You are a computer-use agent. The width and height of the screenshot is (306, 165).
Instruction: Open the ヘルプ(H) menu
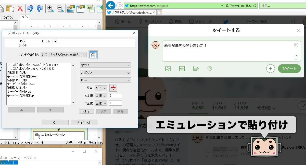click(30, 158)
